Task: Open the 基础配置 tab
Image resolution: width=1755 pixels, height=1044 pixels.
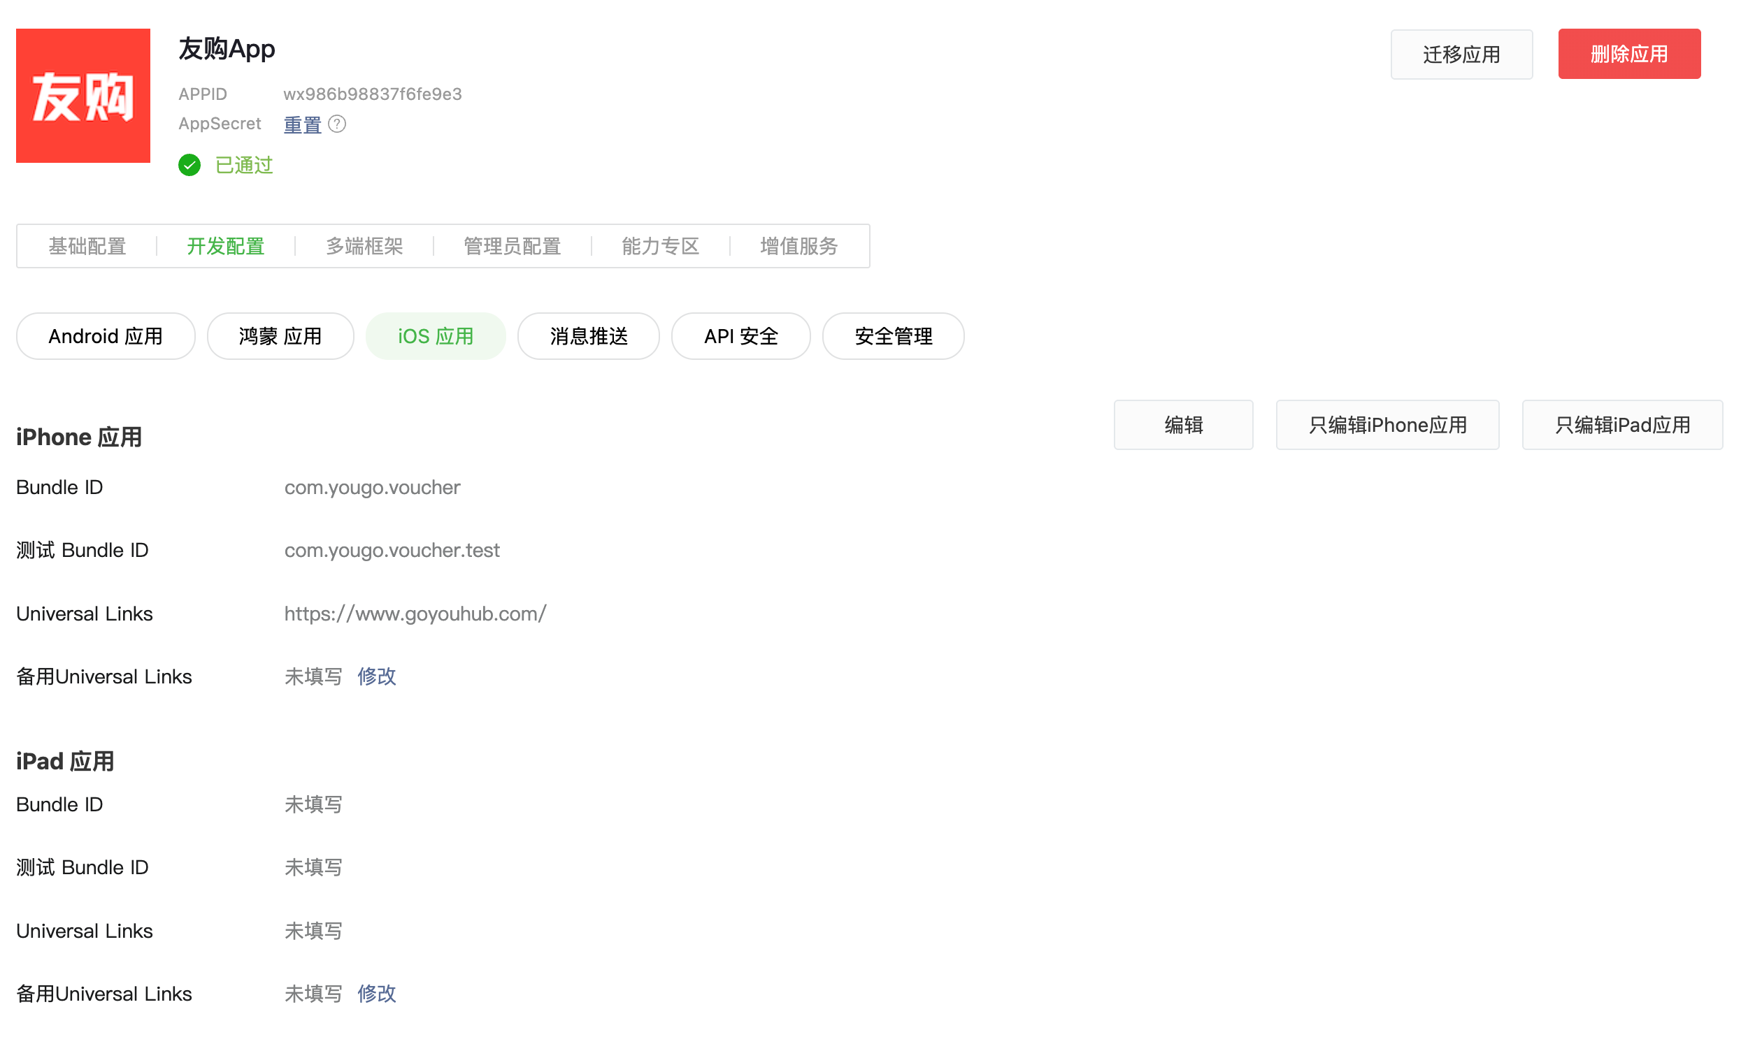Action: pyautogui.click(x=87, y=246)
